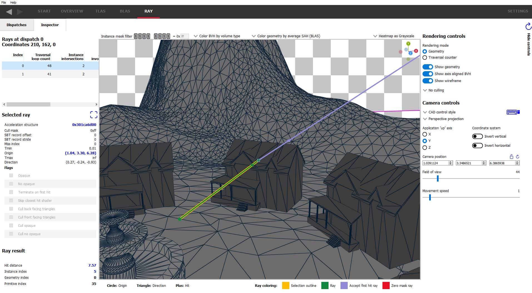Open the SETTINGS page
532x293 pixels.
point(518,11)
